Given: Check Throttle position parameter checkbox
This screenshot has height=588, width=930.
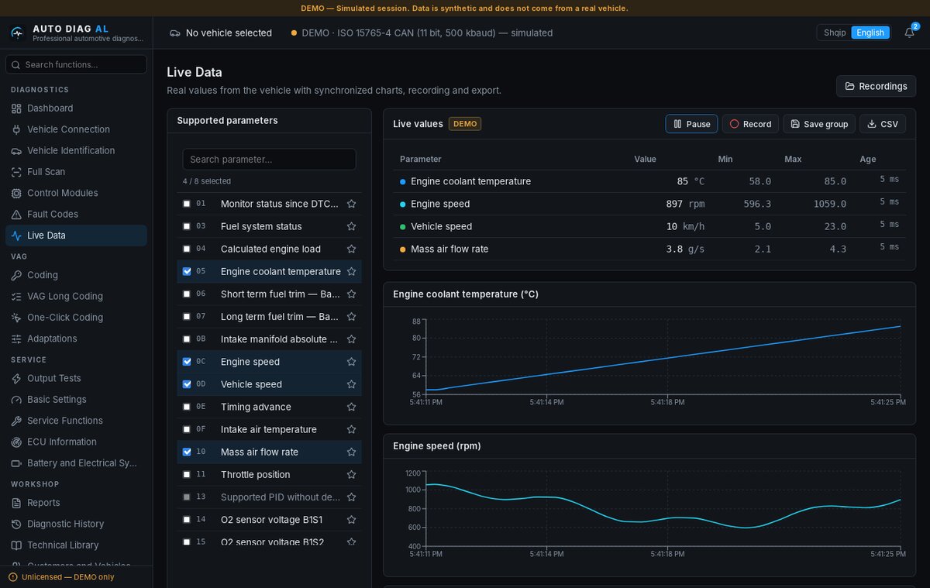Looking at the screenshot, I should click(x=187, y=474).
